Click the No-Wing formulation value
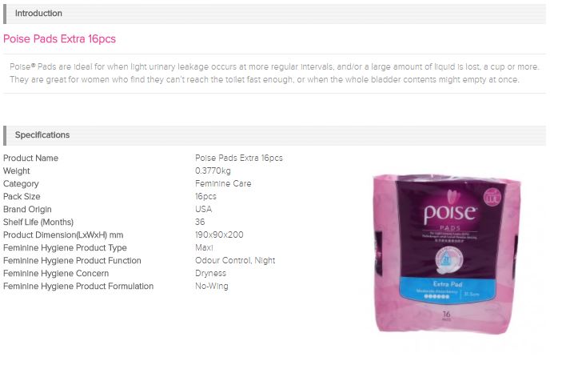The width and height of the screenshot is (562, 385). (x=212, y=287)
